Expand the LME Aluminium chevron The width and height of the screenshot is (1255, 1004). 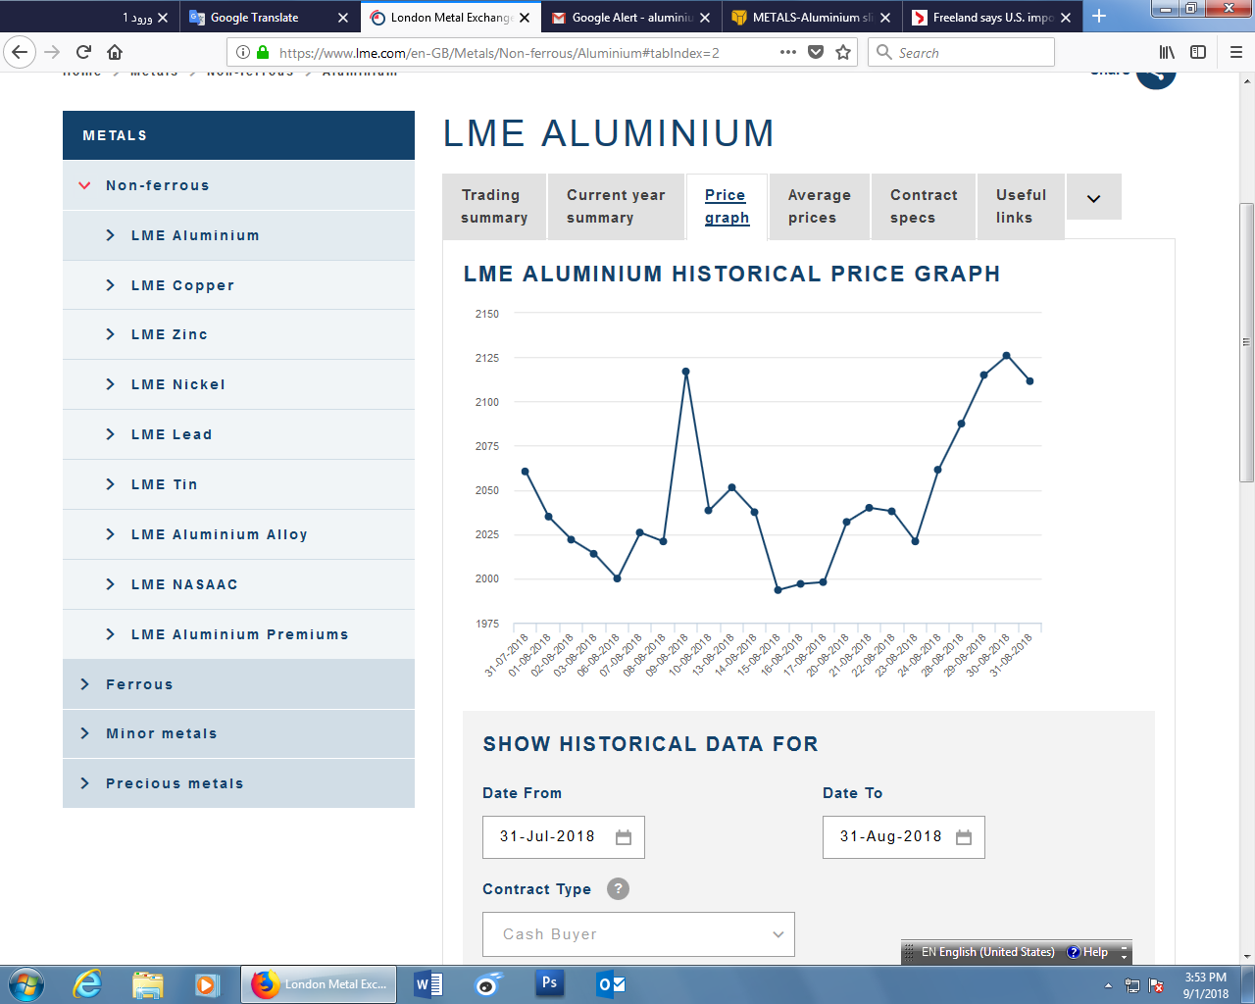(111, 235)
